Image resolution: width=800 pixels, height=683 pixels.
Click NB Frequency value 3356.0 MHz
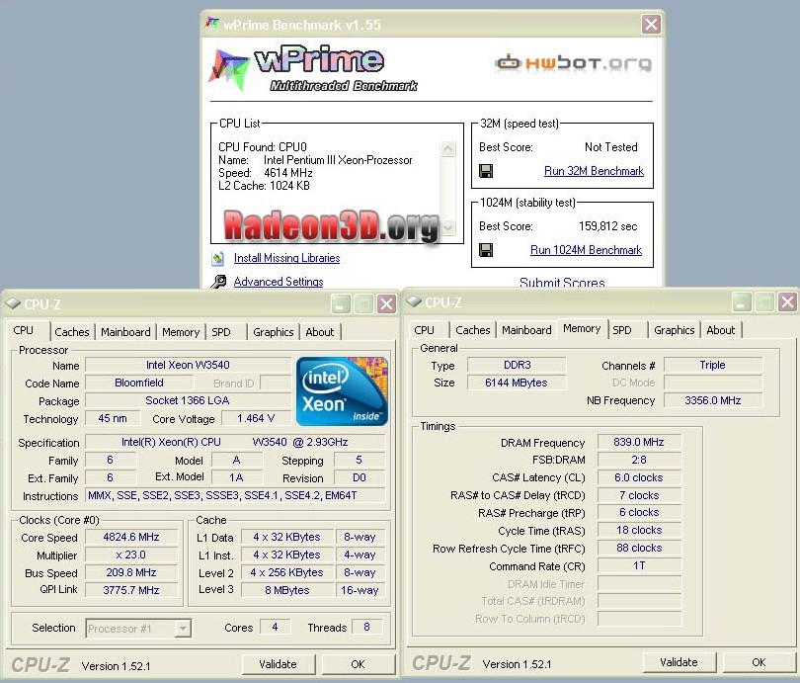[x=713, y=400]
